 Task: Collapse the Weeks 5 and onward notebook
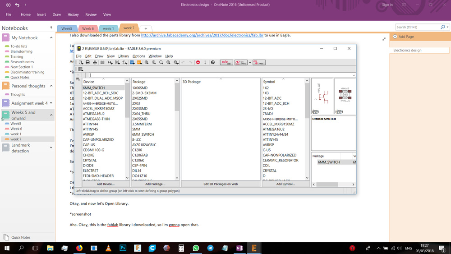51,115
